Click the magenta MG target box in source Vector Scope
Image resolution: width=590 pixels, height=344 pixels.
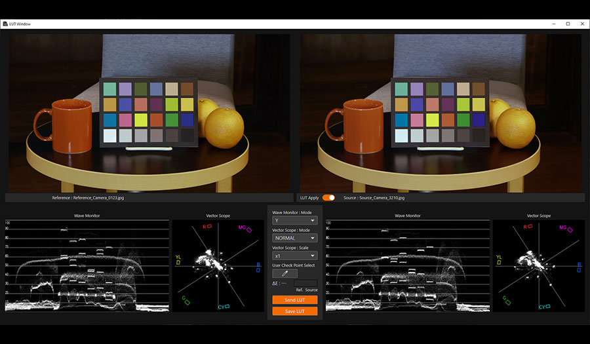pos(570,230)
